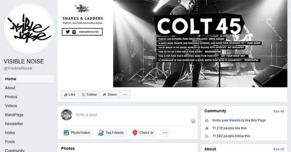Open the Newsletter sidebar item
291x152 pixels.
pos(14,124)
